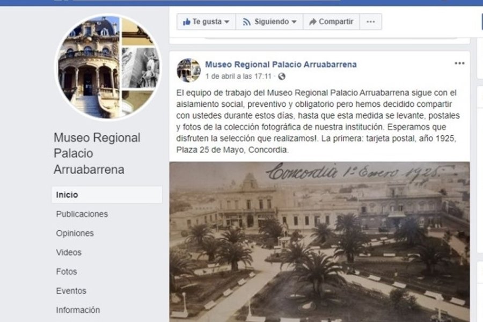Expand the Siguiendo dropdown arrow
Viewport: 483px width, 322px height.
294,22
